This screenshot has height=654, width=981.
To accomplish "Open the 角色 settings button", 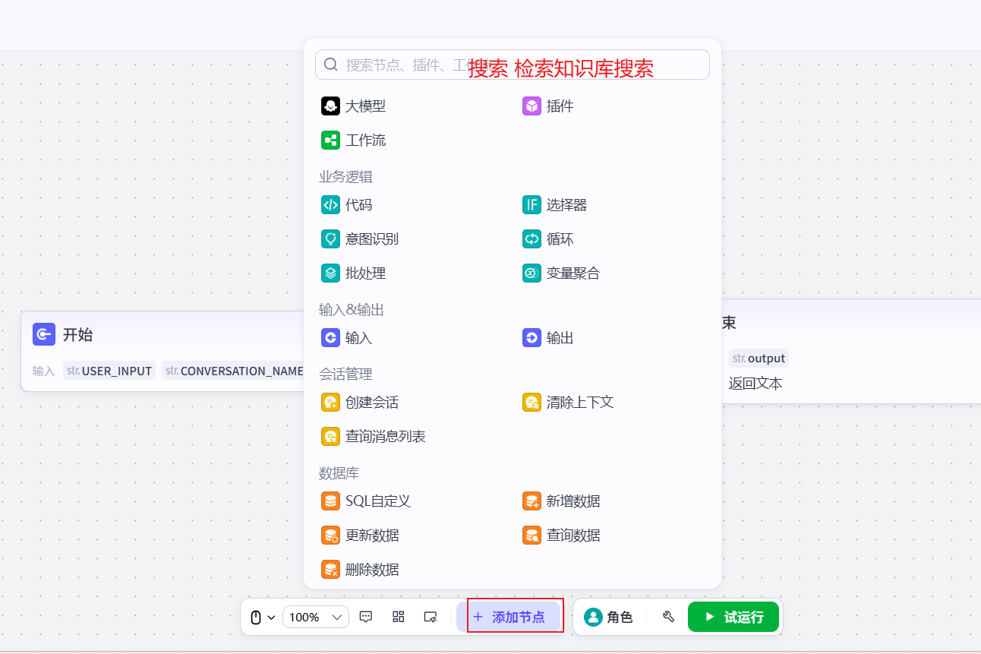I will [x=608, y=617].
